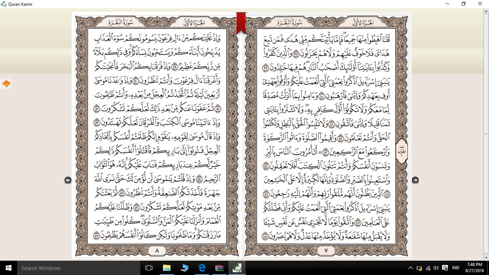Click the red bookmark ribbon between pages
Screen dimensions: 489x275
click(241, 23)
